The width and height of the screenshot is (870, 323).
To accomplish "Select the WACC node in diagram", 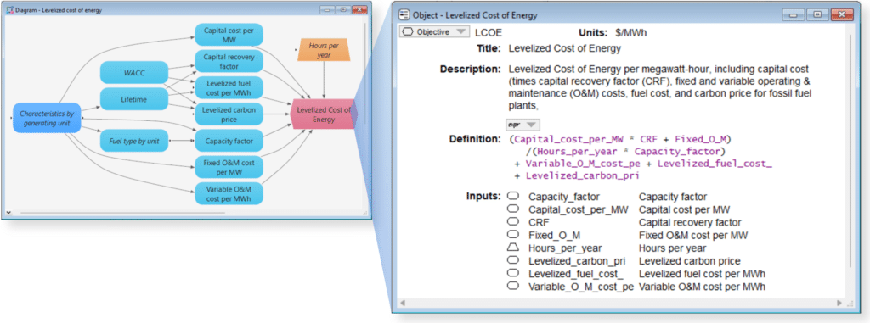I will coord(133,73).
